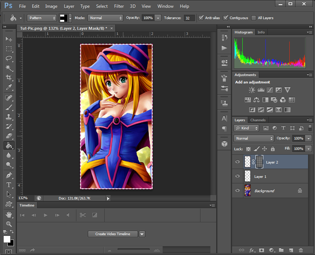Image resolution: width=315 pixels, height=255 pixels.
Task: Open the Image menu
Action: coord(51,6)
